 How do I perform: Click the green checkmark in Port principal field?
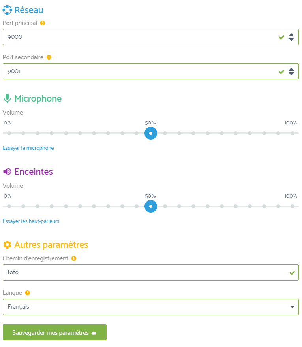tap(281, 37)
